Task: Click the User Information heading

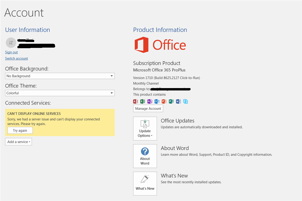Action: [27, 30]
